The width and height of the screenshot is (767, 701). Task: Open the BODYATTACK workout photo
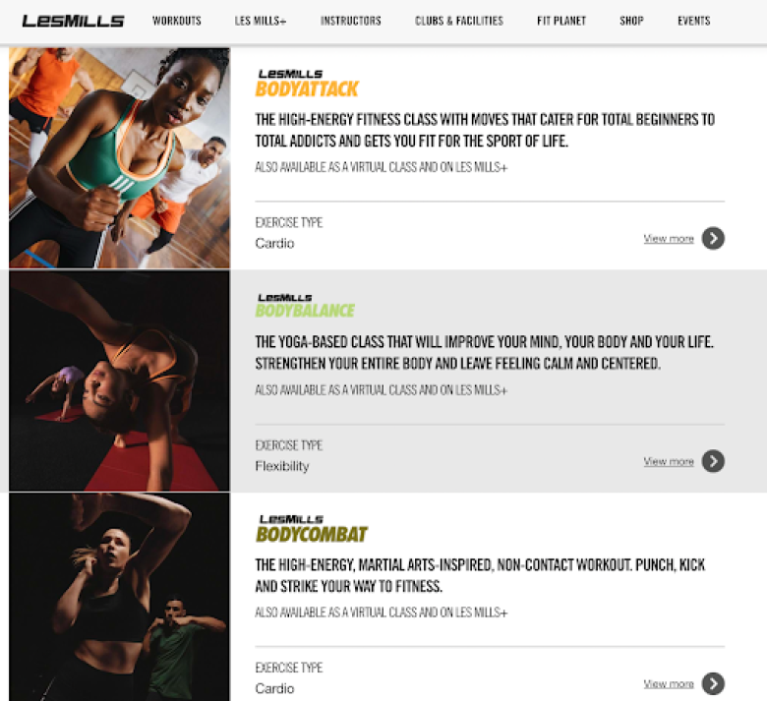119,157
